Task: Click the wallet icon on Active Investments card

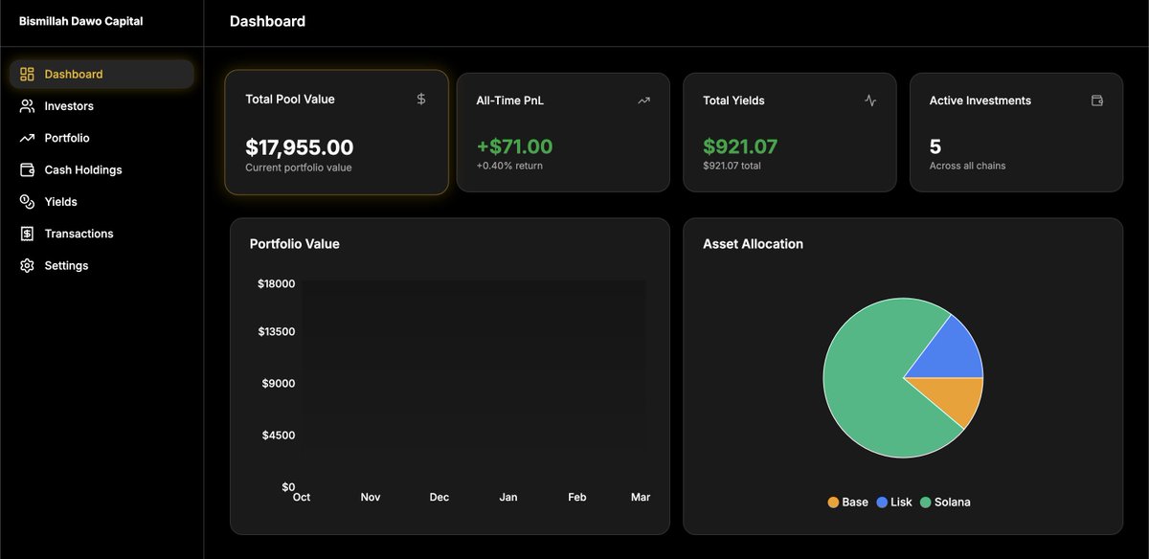Action: [1097, 101]
